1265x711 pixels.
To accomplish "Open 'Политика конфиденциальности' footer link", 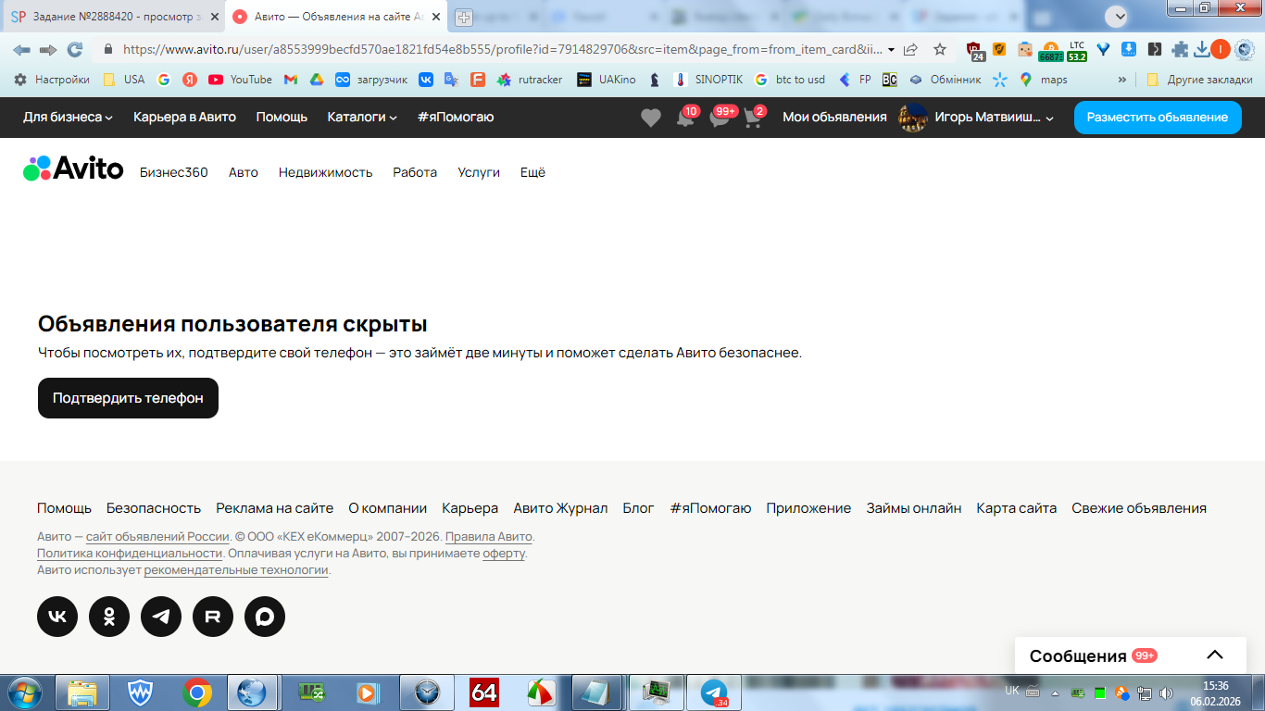I will (130, 554).
